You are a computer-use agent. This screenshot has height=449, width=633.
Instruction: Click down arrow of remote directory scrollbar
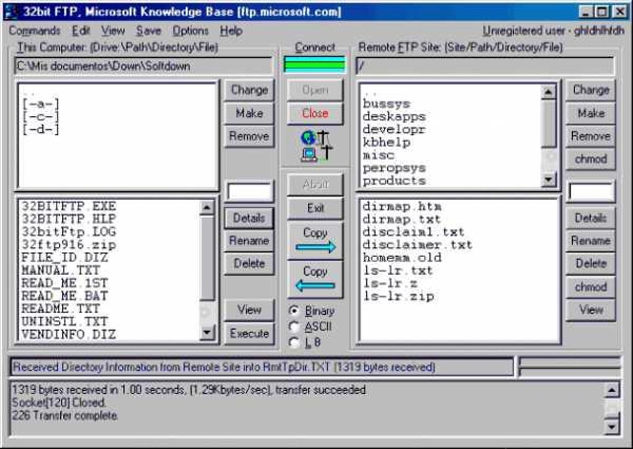[x=548, y=179]
